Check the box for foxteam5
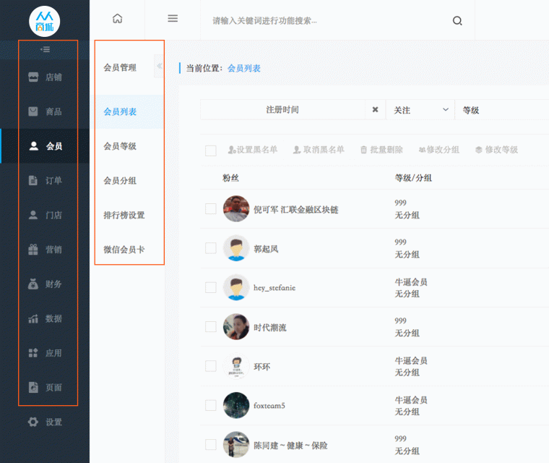 (211, 405)
